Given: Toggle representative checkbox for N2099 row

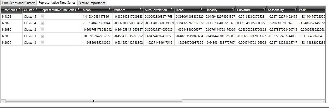Looking at the screenshot, I should 43,42.
